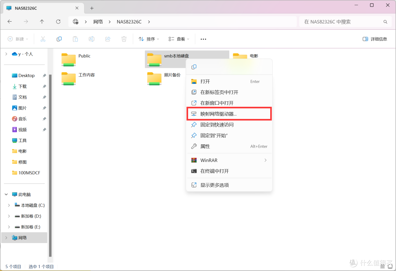
Task: Expand the WinRAR submenu arrow
Action: pos(265,160)
